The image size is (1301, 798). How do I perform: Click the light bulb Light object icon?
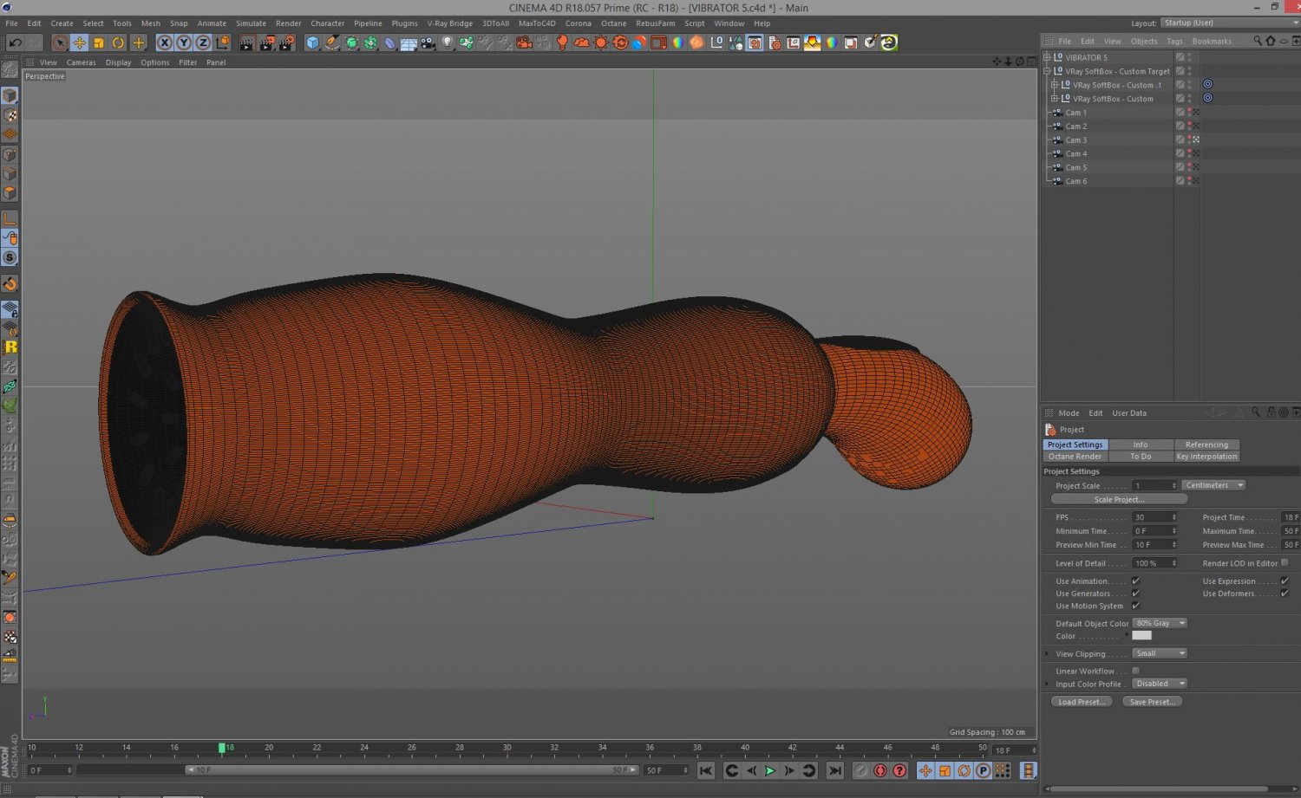pyautogui.click(x=448, y=42)
